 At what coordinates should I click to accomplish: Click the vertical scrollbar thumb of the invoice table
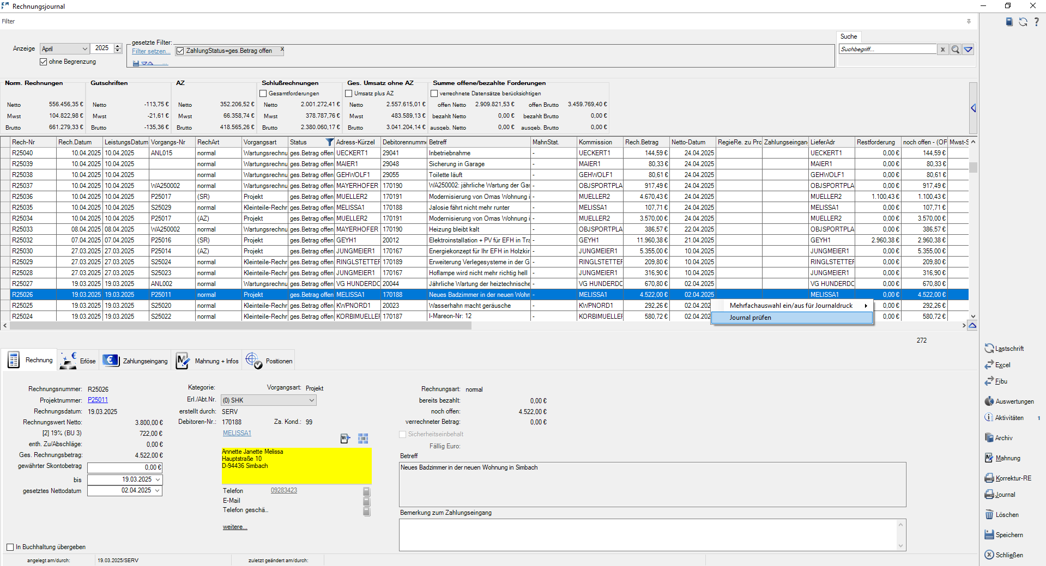[x=973, y=167]
